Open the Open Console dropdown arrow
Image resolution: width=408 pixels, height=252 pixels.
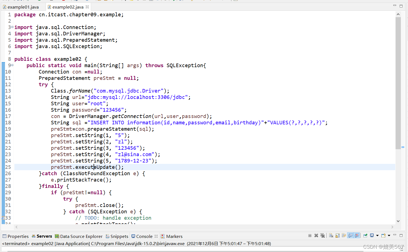[x=389, y=235]
